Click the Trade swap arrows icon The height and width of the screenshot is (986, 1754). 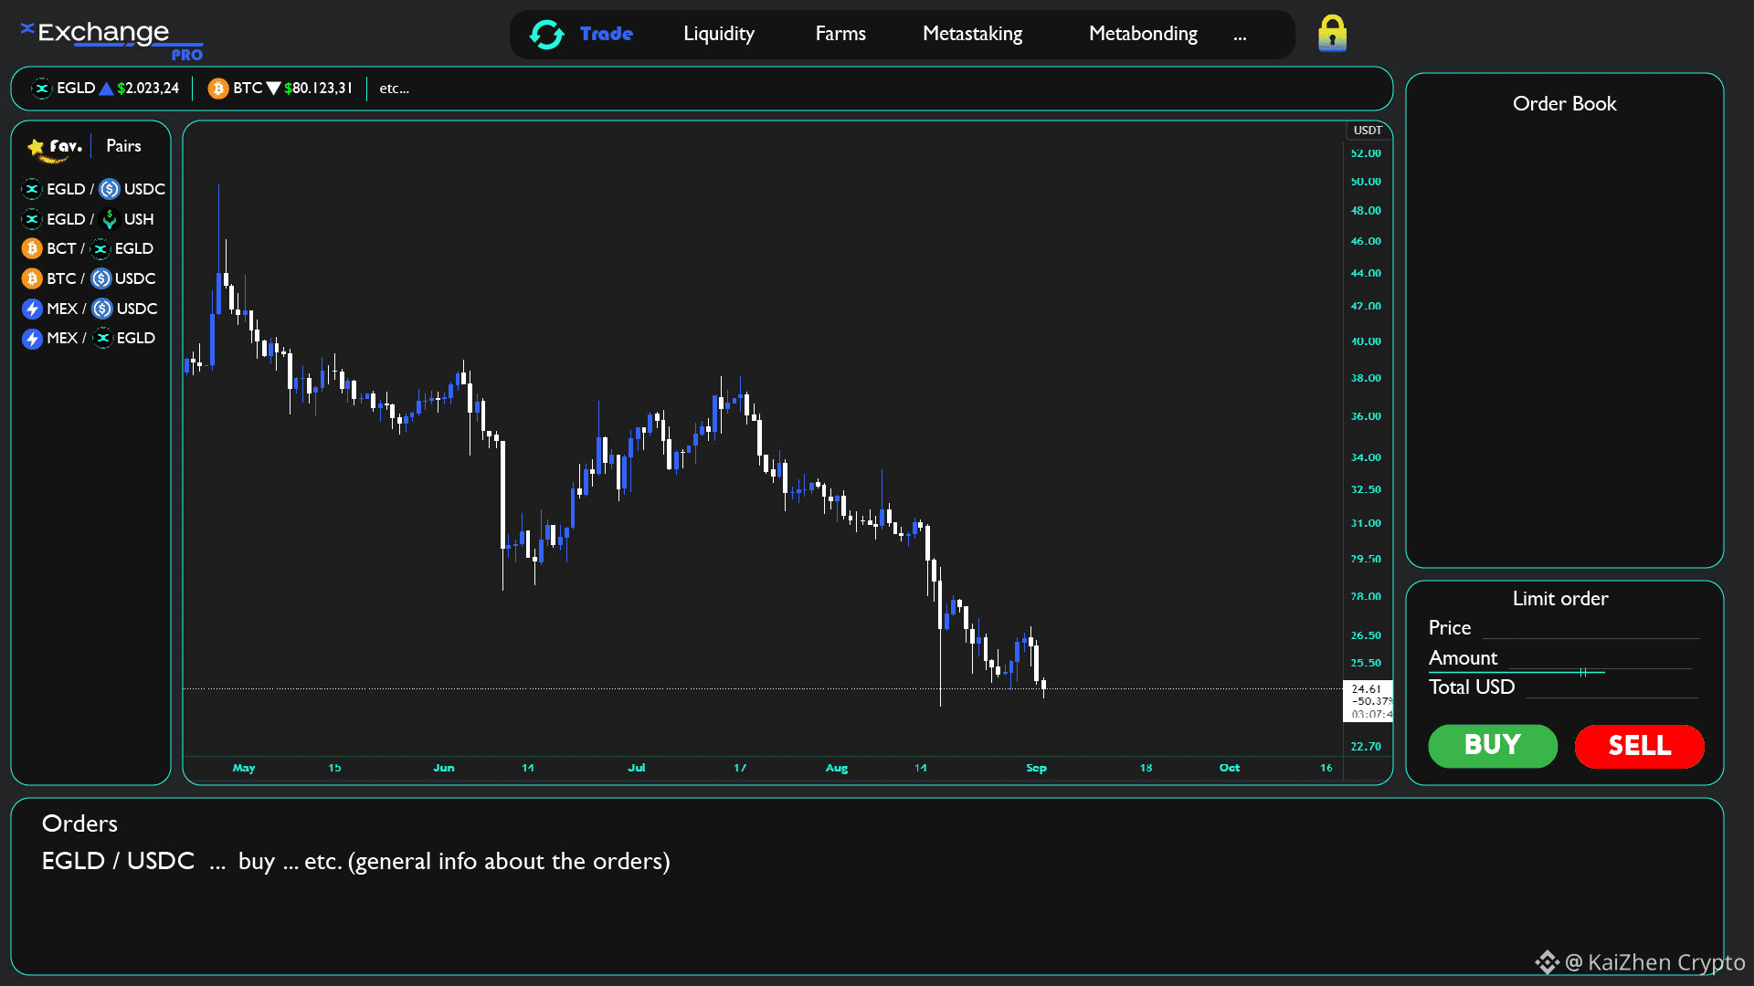click(546, 35)
